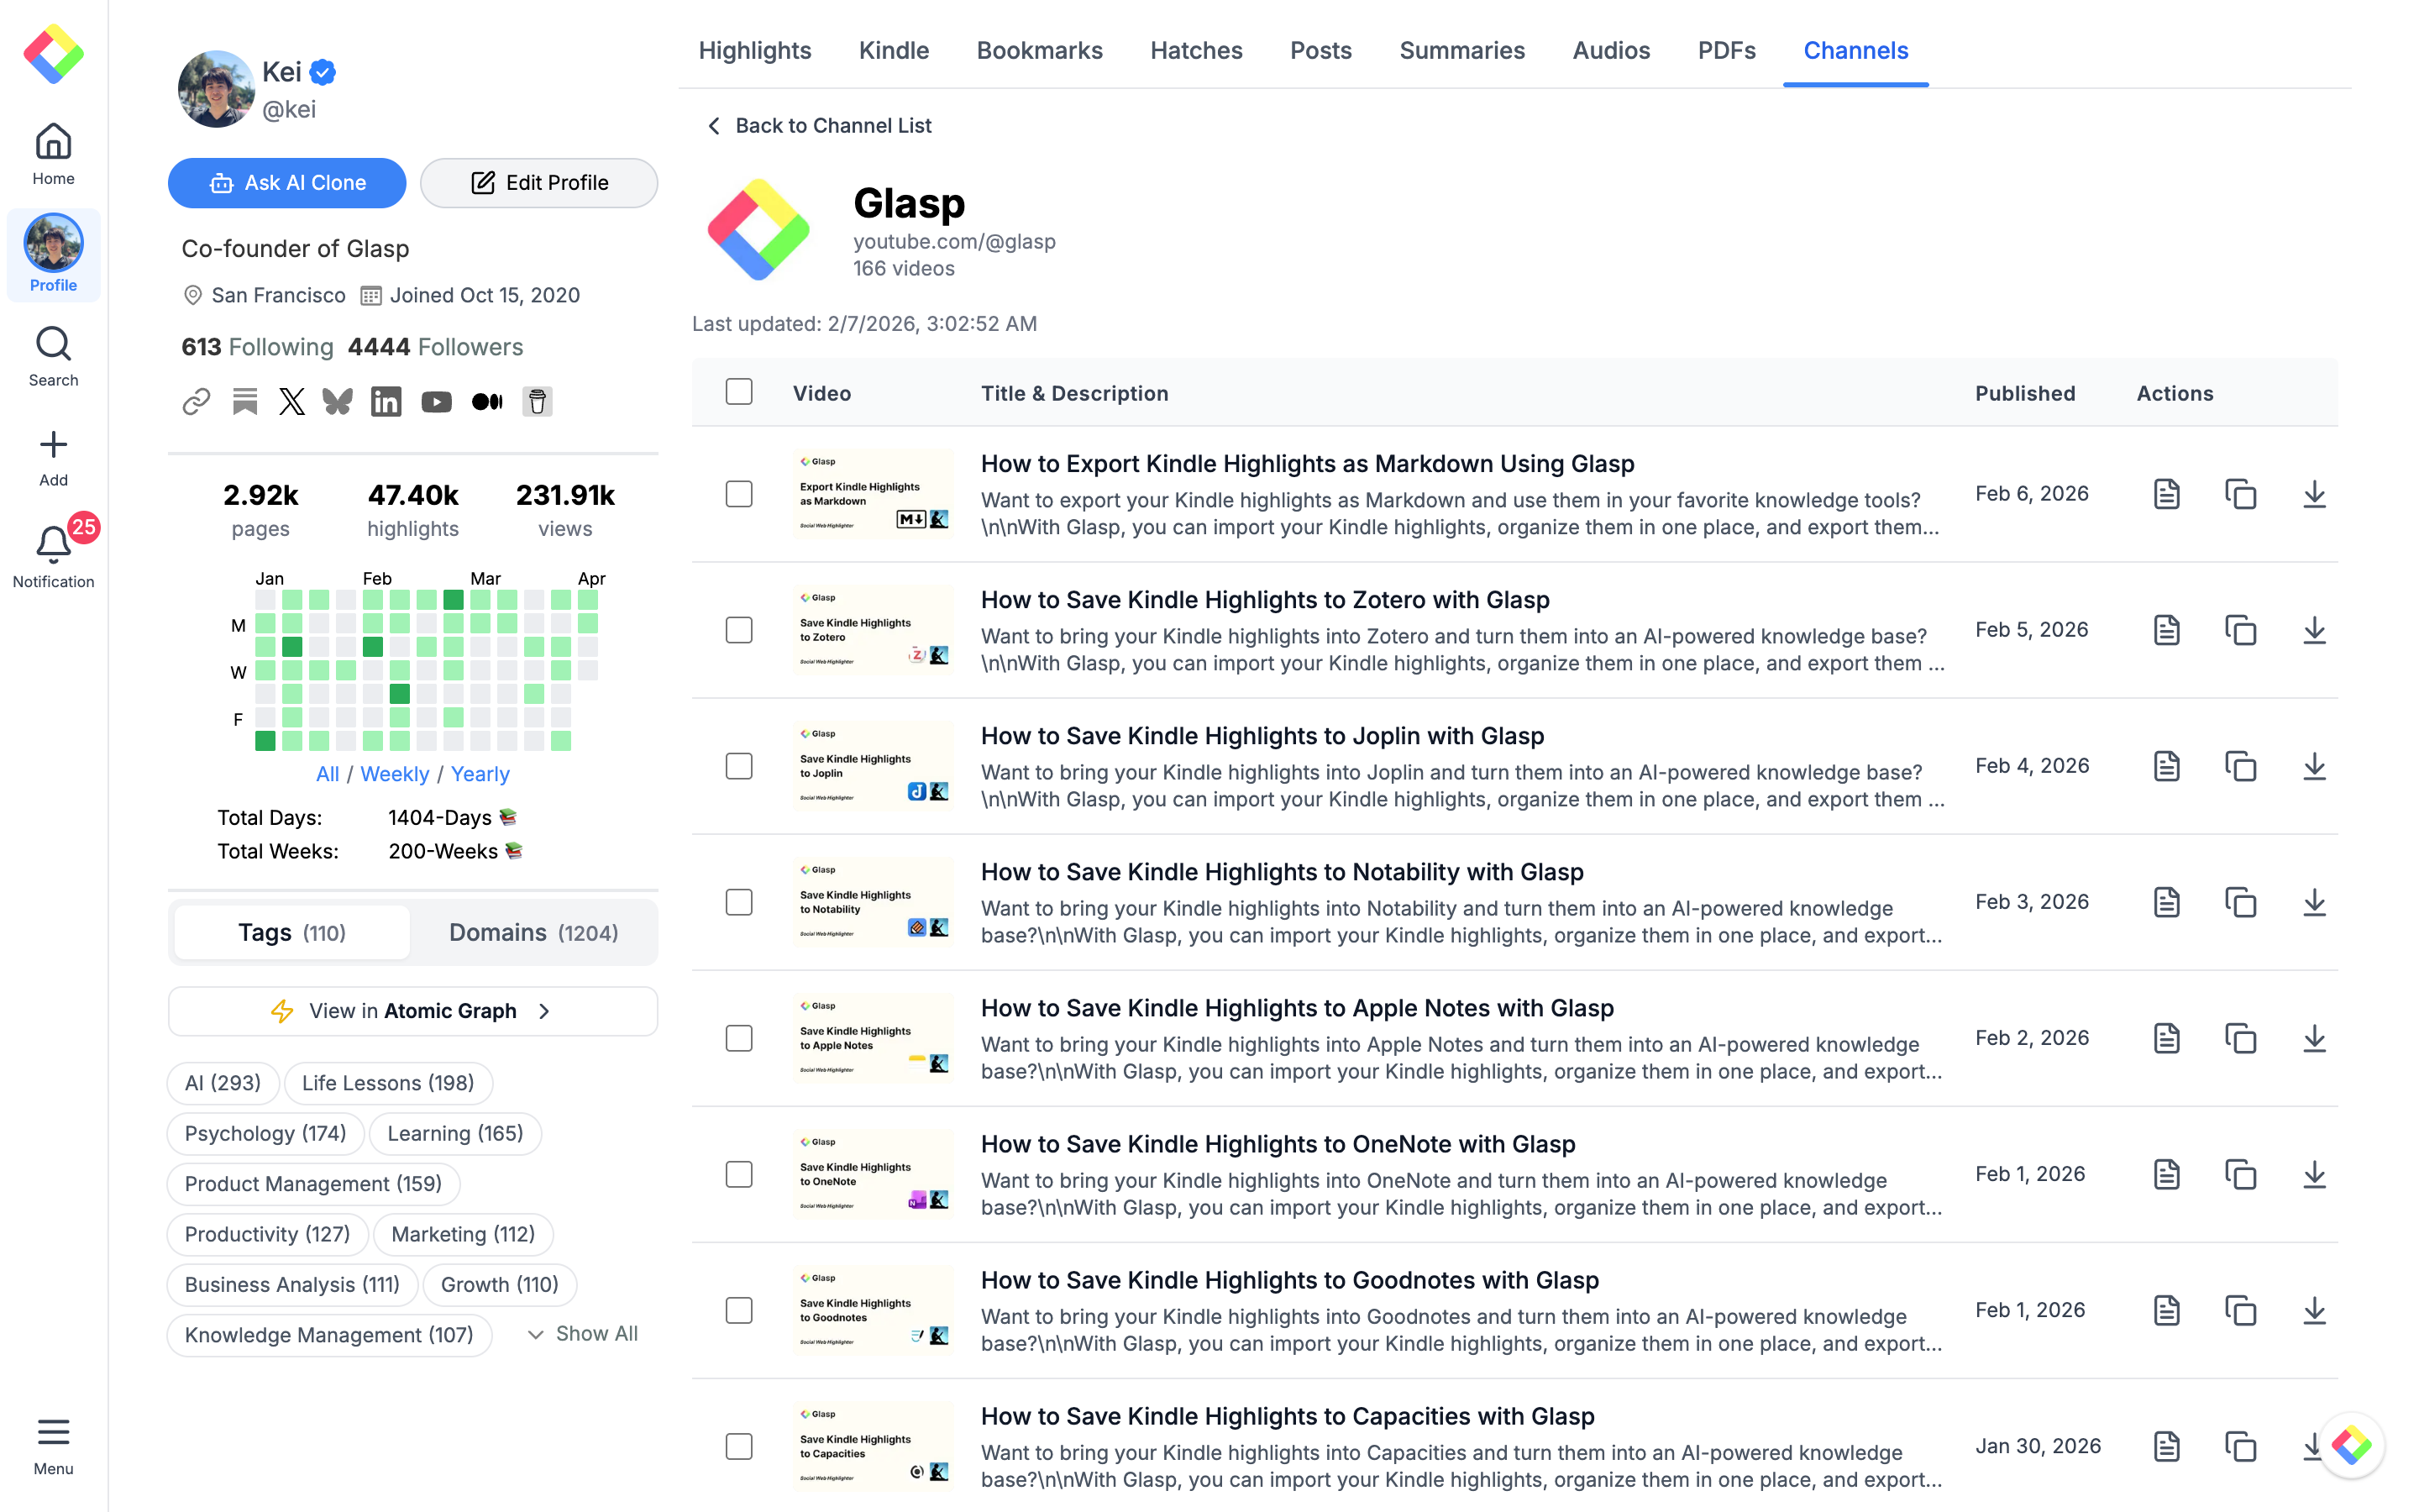
Task: Click the Ask AI Clone button
Action: 287,183
